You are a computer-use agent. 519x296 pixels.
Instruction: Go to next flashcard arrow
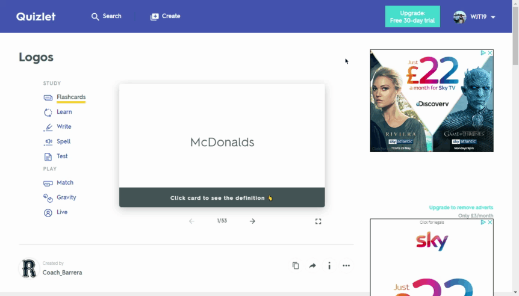[252, 221]
